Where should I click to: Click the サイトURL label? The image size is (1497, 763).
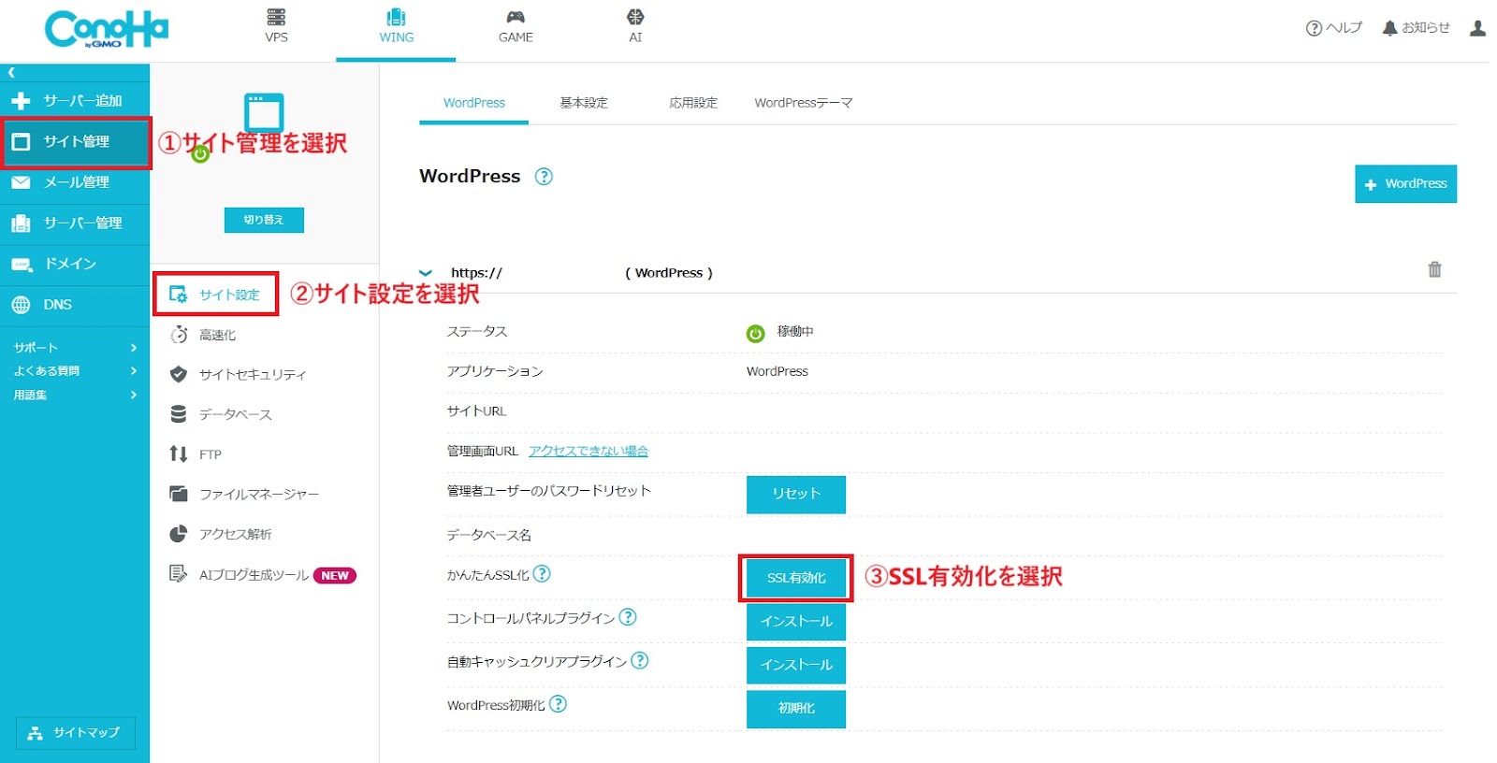476,411
